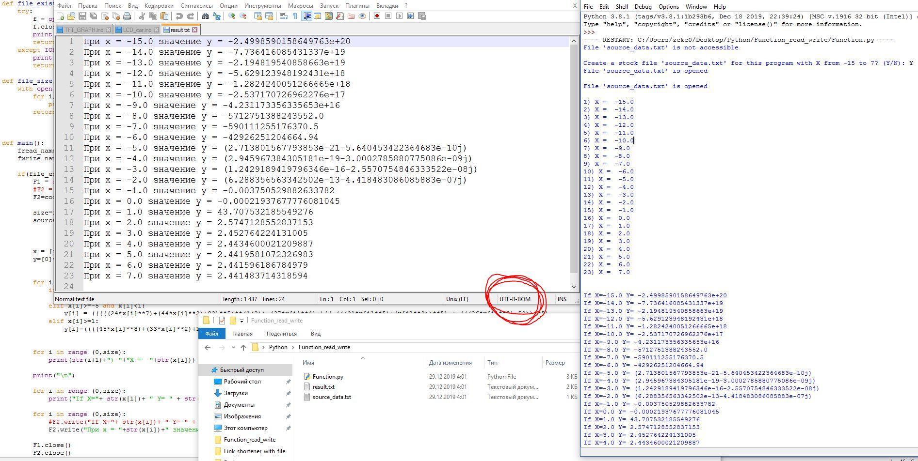
Task: Open the Кодировки menu
Action: [x=159, y=6]
